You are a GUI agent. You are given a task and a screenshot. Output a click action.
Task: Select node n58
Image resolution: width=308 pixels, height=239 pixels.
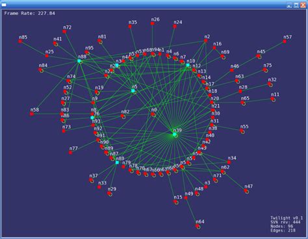click(32, 114)
